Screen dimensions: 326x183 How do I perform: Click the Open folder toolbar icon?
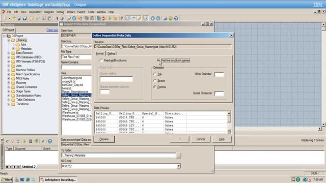pos(14,18)
